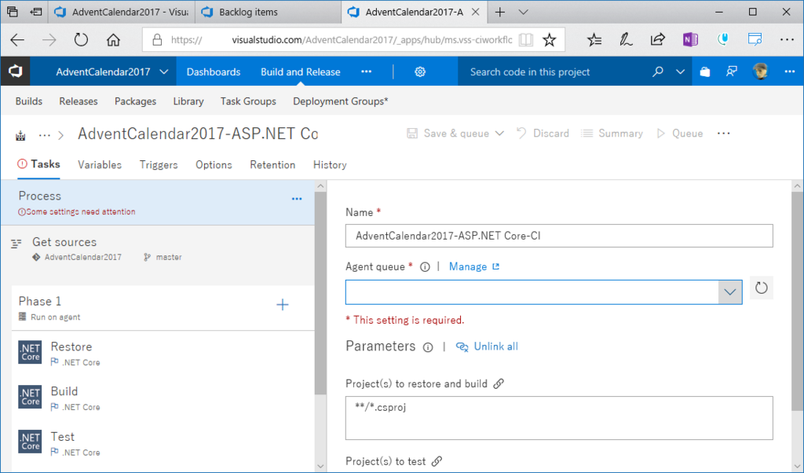Open more actions ellipsis next to Queue
The height and width of the screenshot is (473, 804).
pyautogui.click(x=723, y=134)
